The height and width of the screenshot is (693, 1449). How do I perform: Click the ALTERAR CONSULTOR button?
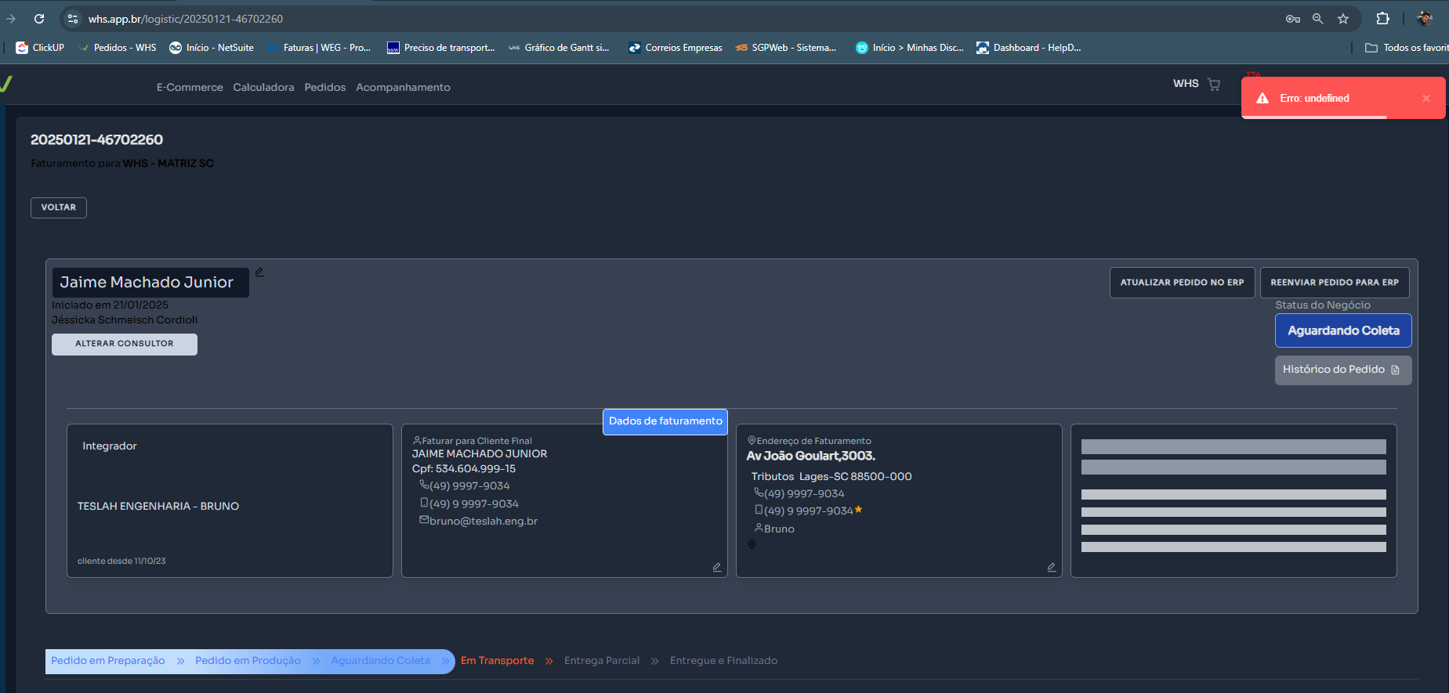pos(125,344)
